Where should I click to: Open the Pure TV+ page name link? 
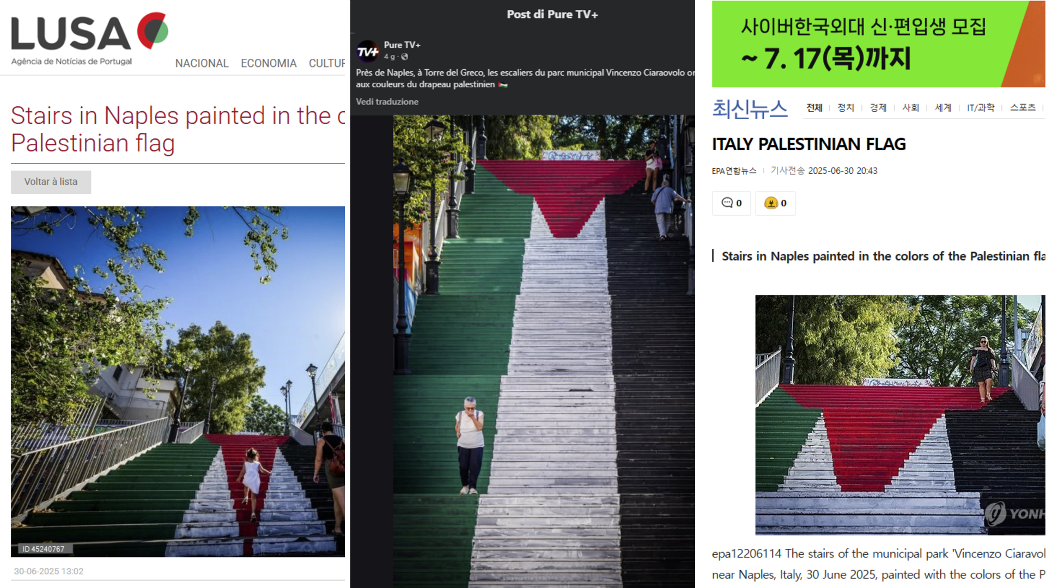coord(402,45)
